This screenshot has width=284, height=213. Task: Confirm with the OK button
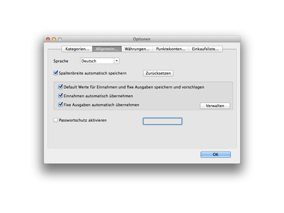click(x=216, y=155)
